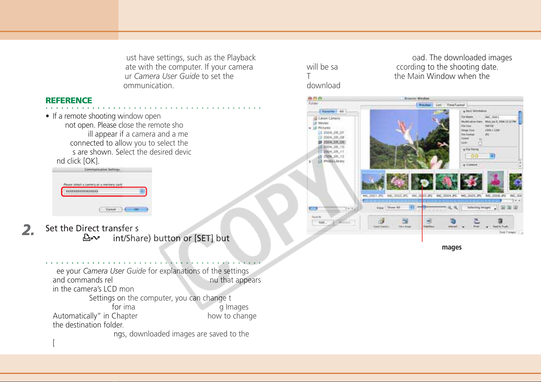Screen dimensions: 541x382
Task: Select the IMG_0006.JPG thumbnail
Action: pos(495,182)
